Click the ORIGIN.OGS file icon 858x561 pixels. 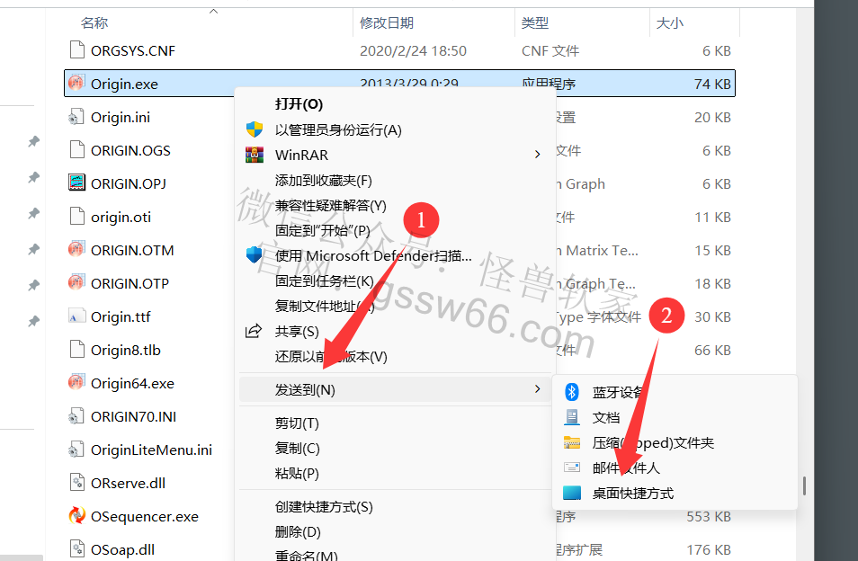(x=77, y=150)
